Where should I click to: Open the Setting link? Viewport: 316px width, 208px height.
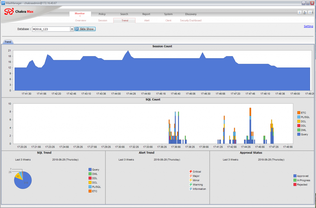[x=308, y=26]
